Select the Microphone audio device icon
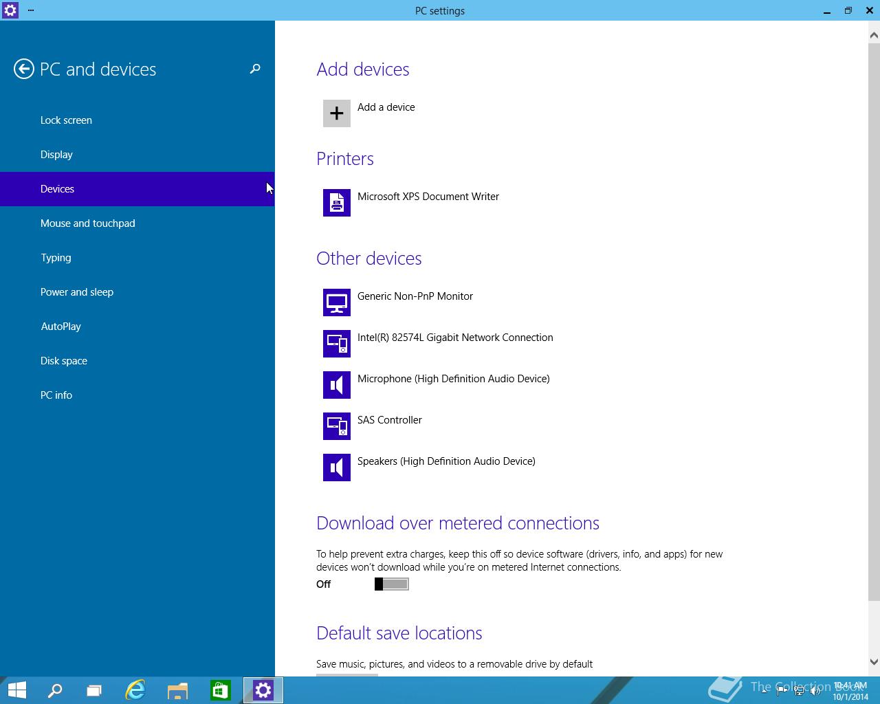The width and height of the screenshot is (880, 704). click(x=337, y=385)
